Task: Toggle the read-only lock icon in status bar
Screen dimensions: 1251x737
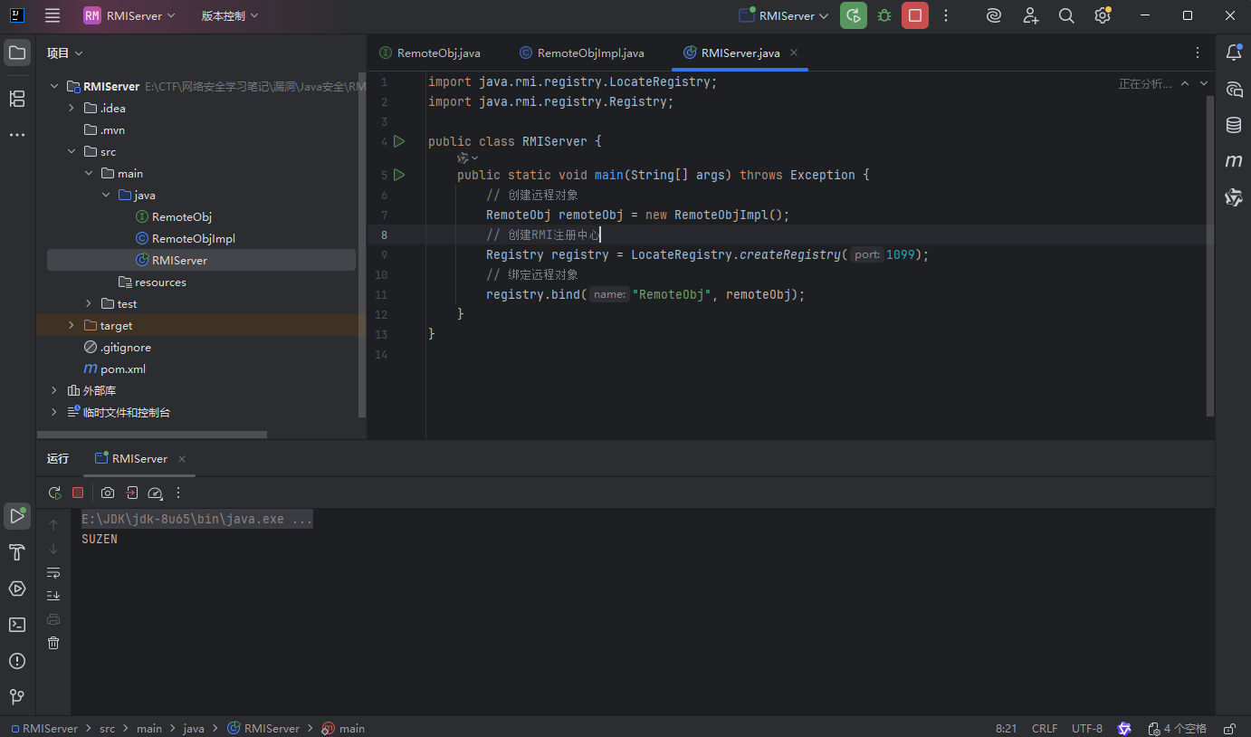Action: tap(1229, 728)
